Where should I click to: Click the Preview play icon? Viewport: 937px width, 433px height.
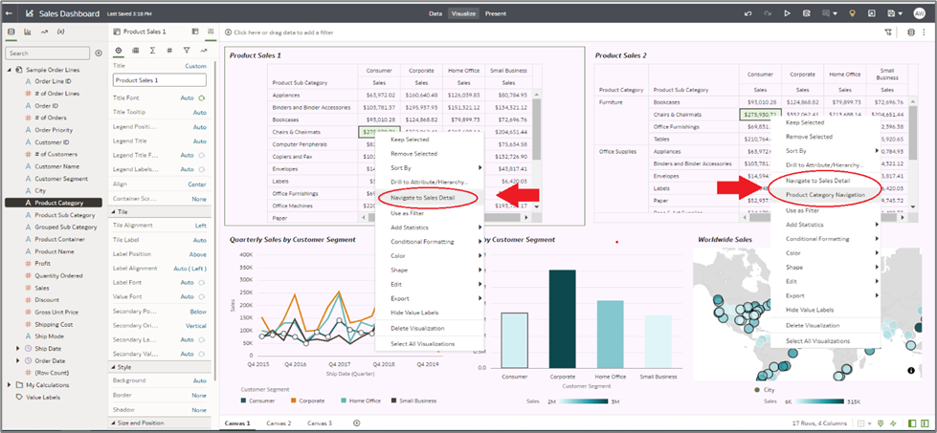(x=788, y=13)
